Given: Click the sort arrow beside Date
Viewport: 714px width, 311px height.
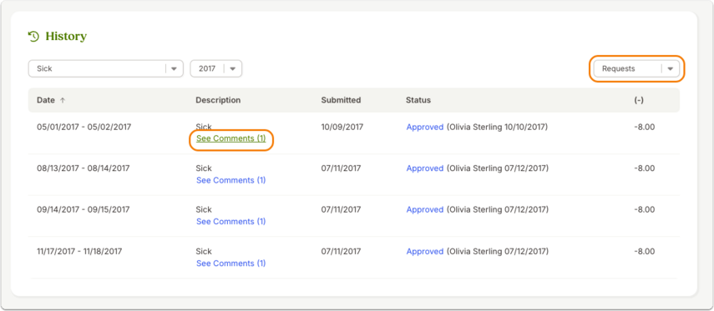Looking at the screenshot, I should point(63,101).
